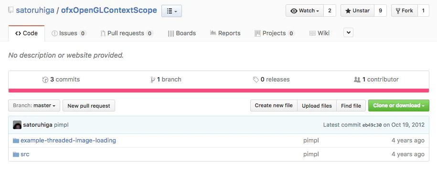Click the code brackets icon on Code tab
The image size is (437, 172).
[x=18, y=33]
